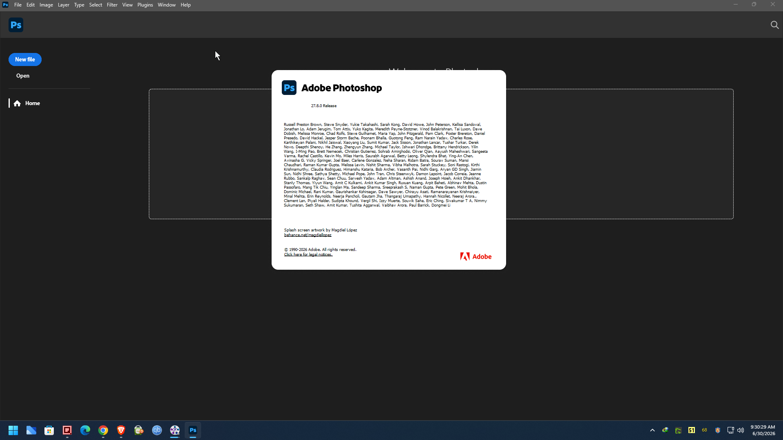This screenshot has height=440, width=783.
Task: Click the Photoshop Ps home logo icon
Action: click(16, 25)
